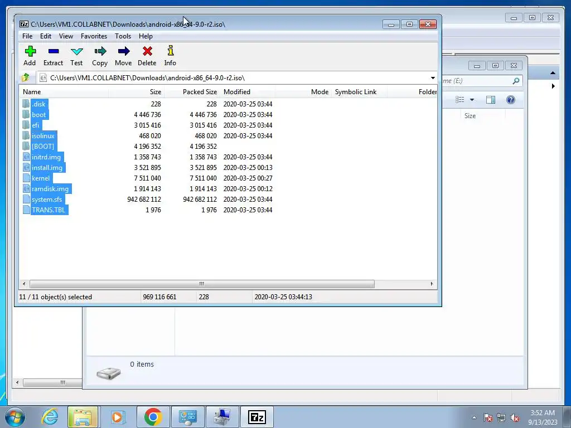Viewport: 571px width, 428px height.
Task: Click the 7 511 040 size value
Action: (147, 178)
